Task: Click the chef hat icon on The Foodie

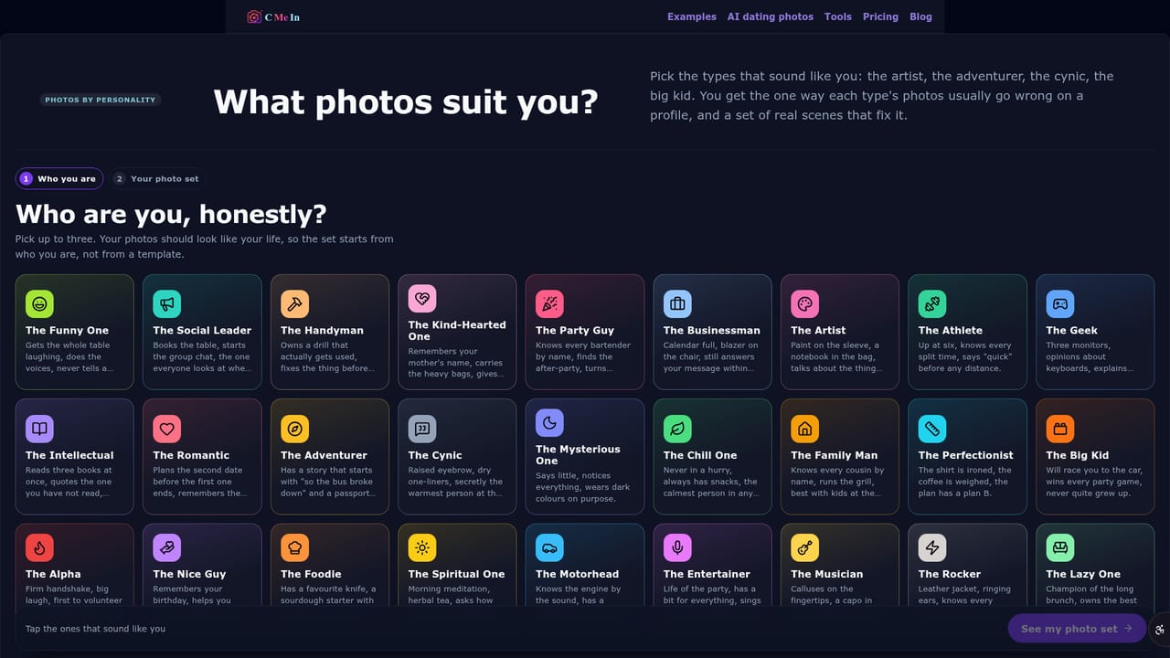Action: click(294, 547)
